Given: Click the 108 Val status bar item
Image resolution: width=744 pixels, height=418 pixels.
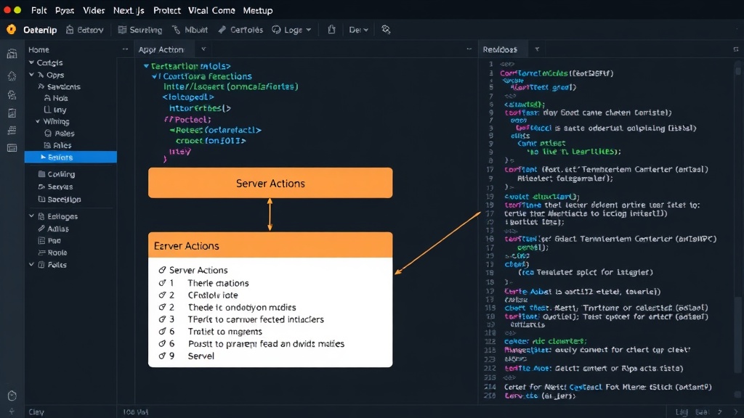Looking at the screenshot, I should pyautogui.click(x=135, y=412).
